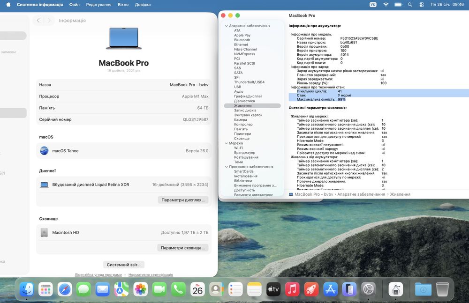Open Ліцензійна угода програми link

98,274
